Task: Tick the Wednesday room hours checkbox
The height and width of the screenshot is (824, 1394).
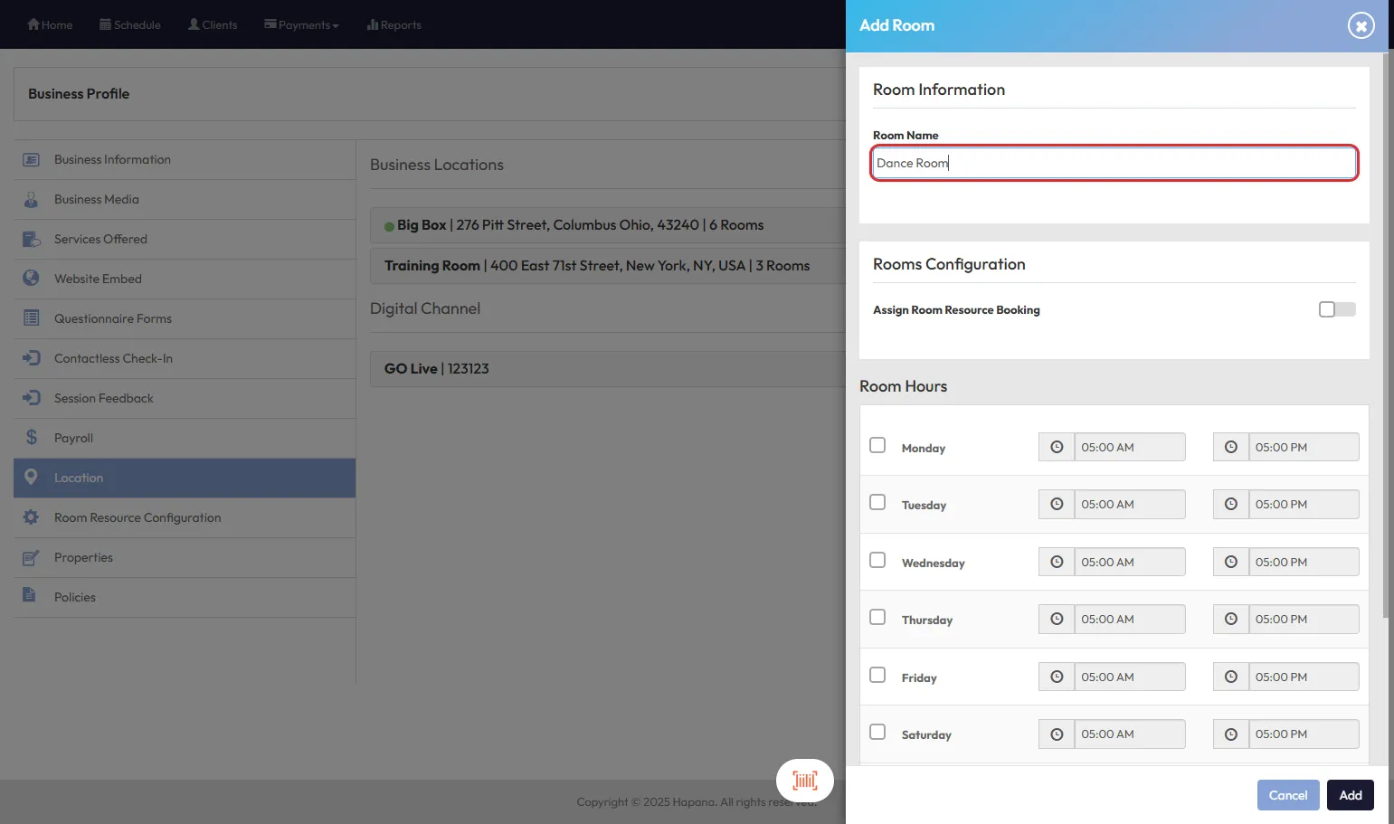Action: pos(877,560)
